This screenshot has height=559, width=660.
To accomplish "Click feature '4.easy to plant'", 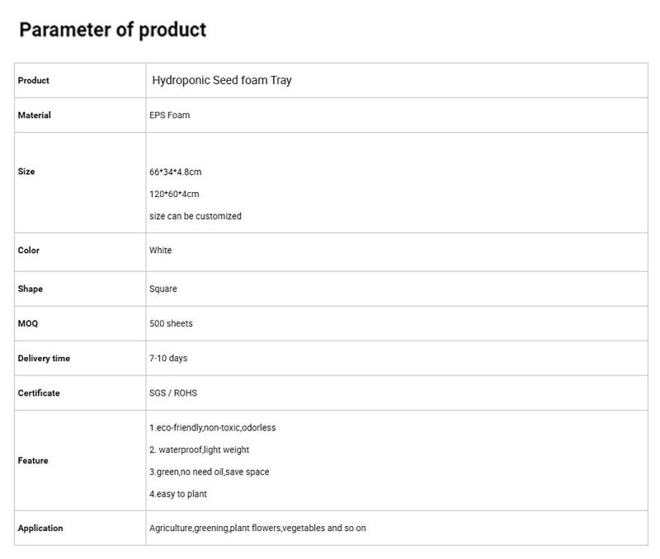I will (x=178, y=494).
